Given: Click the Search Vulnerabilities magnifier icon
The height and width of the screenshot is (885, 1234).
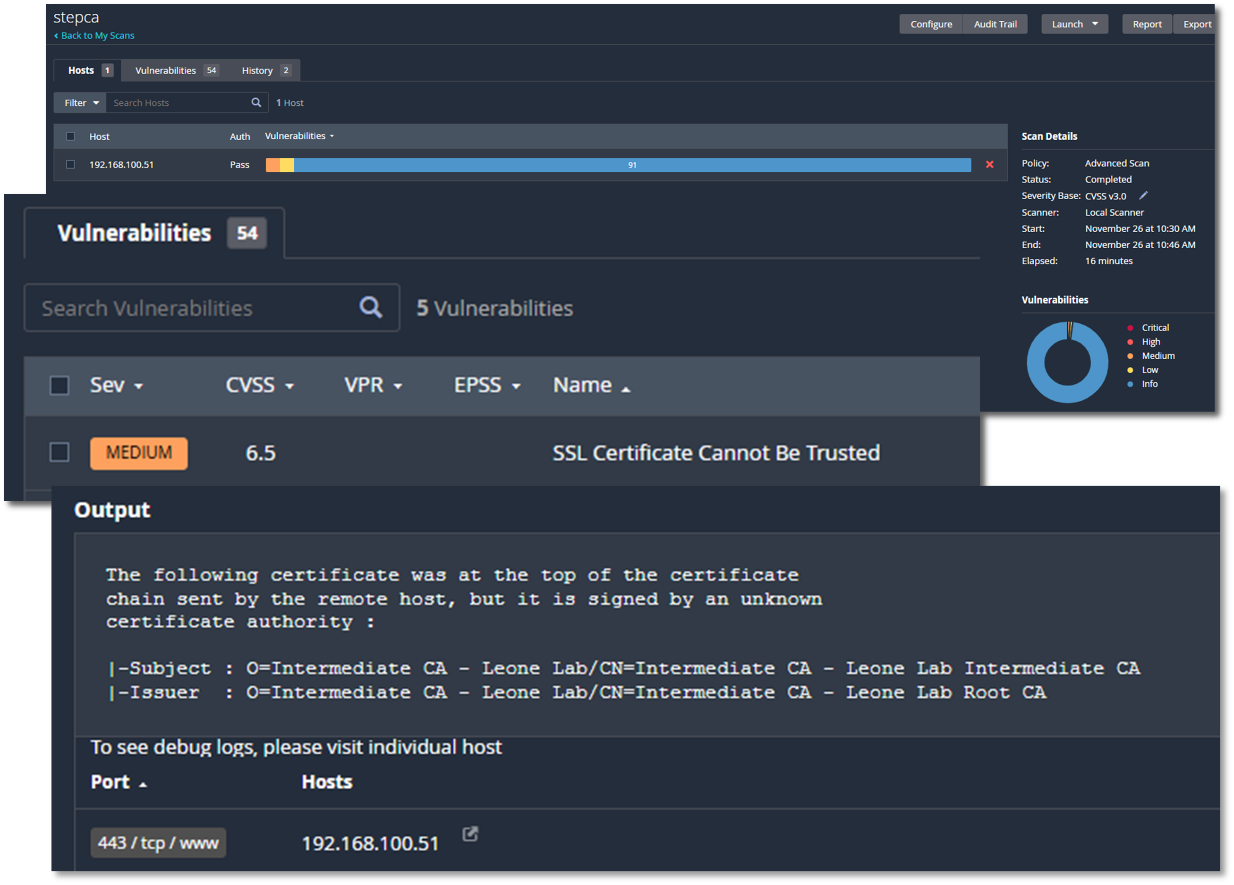Looking at the screenshot, I should 371,307.
